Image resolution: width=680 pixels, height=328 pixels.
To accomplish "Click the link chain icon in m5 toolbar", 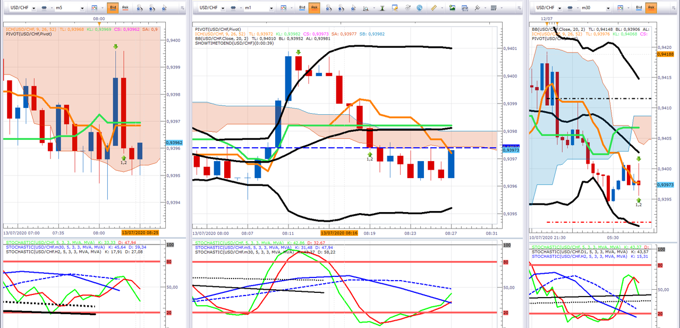I will click(44, 8).
